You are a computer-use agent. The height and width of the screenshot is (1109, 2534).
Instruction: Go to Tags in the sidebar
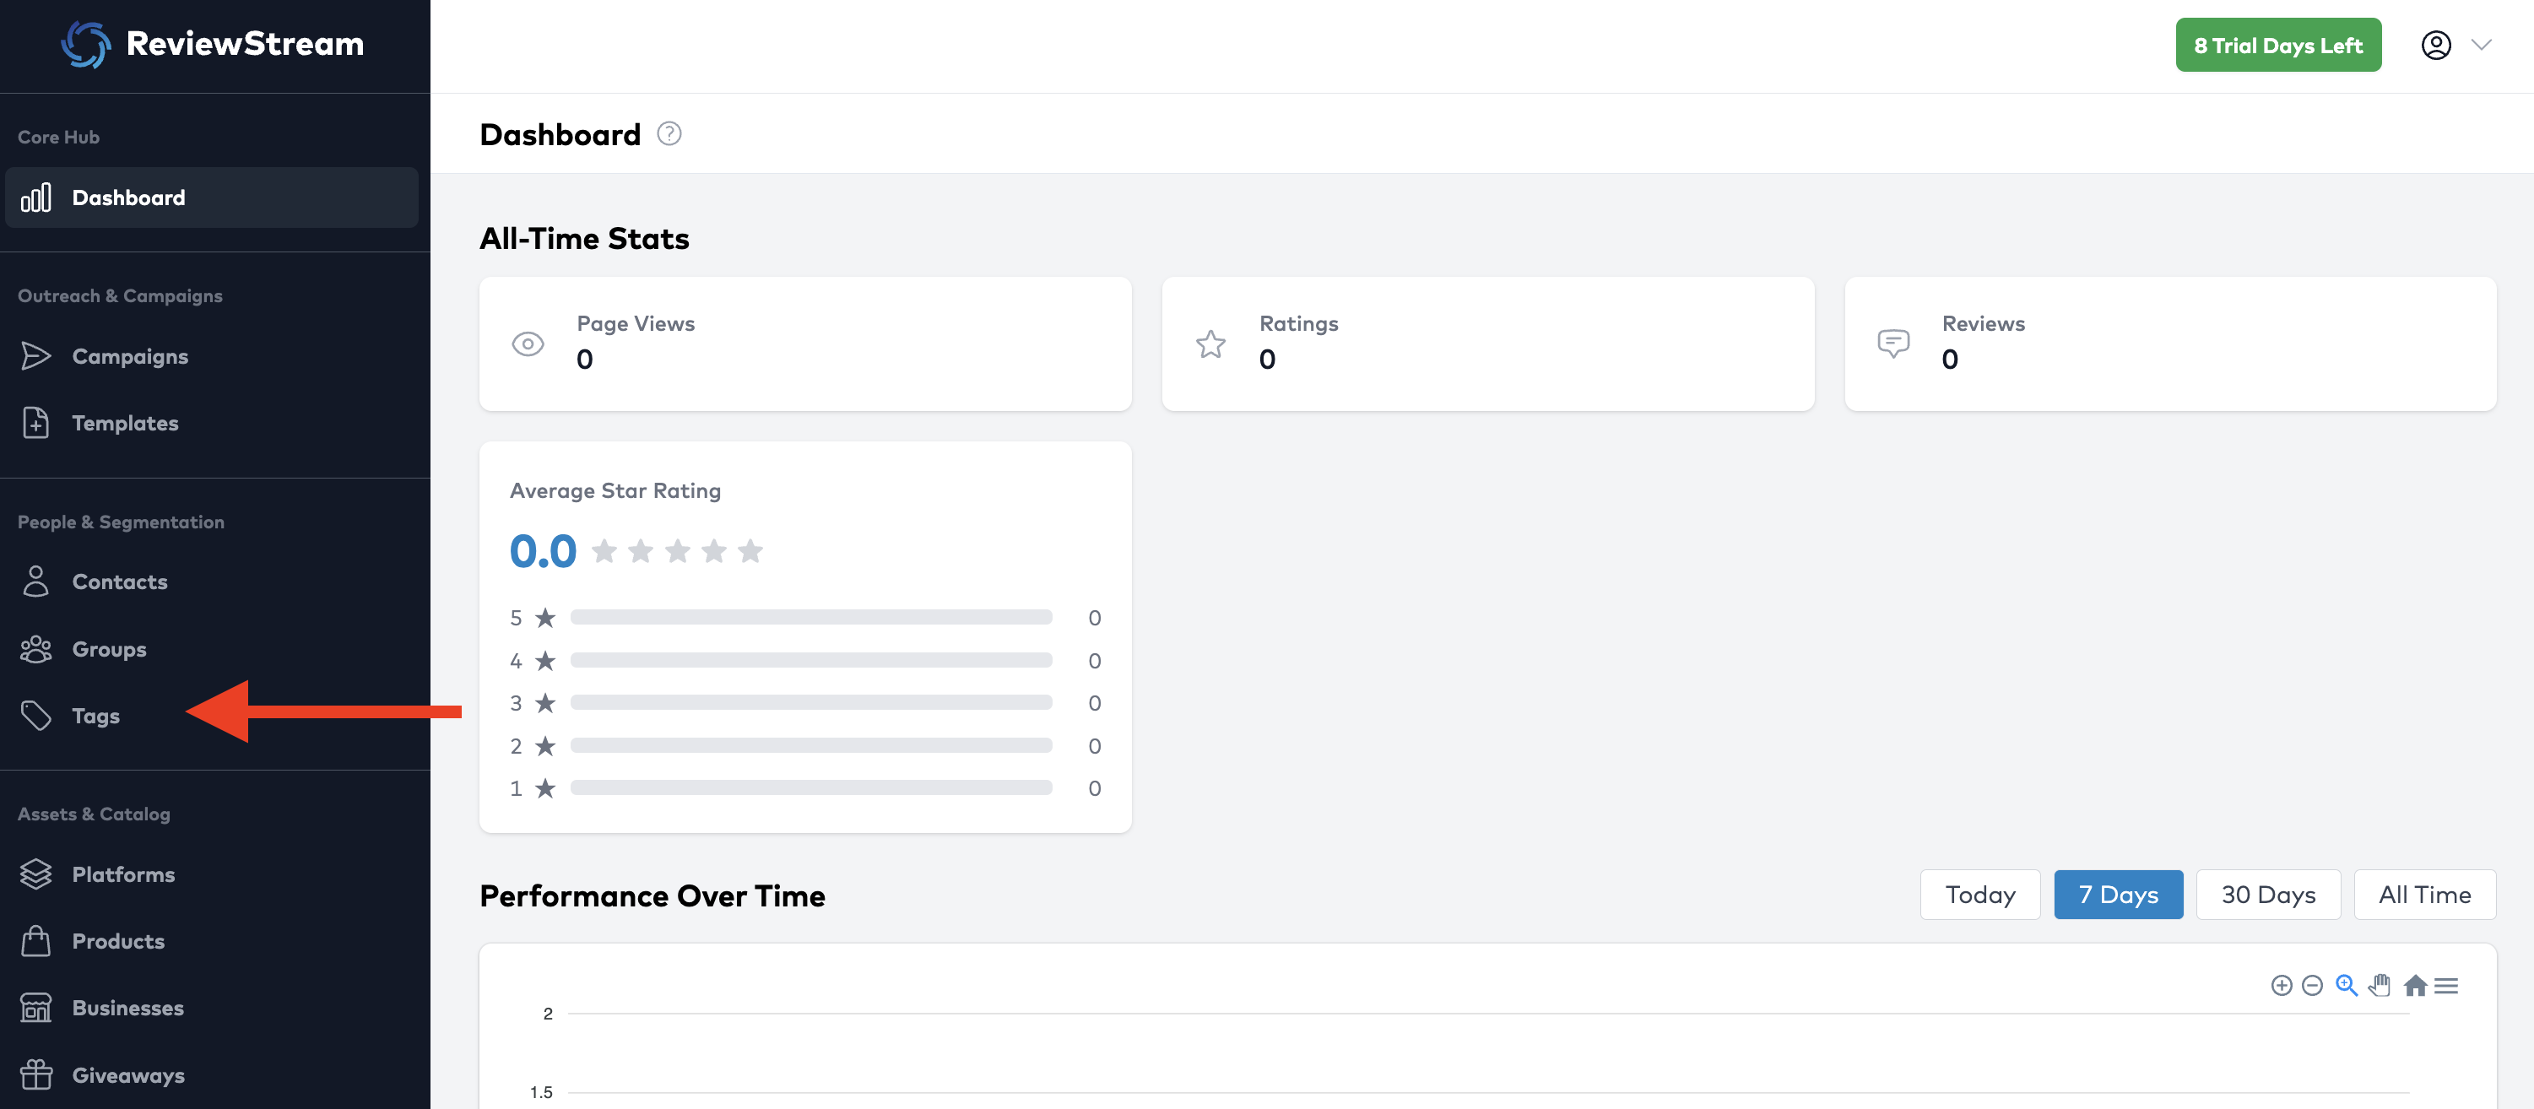95,717
